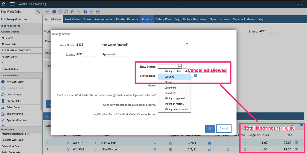The height and width of the screenshot is (154, 307).
Task: Expand details chevron of -1:00 hours labor row
Action: [48, 143]
